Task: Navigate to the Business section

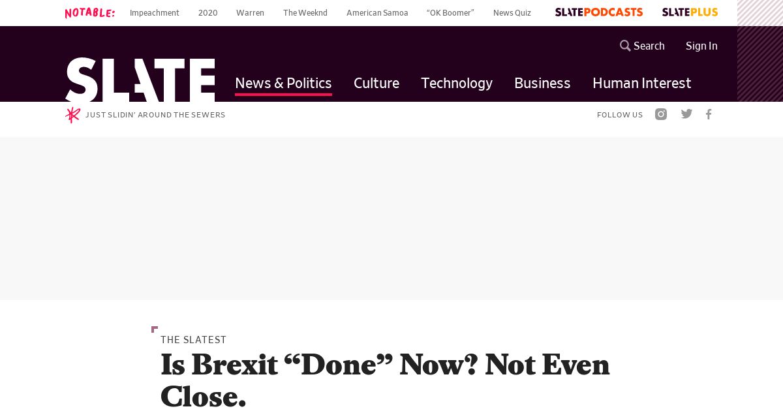Action: tap(542, 83)
